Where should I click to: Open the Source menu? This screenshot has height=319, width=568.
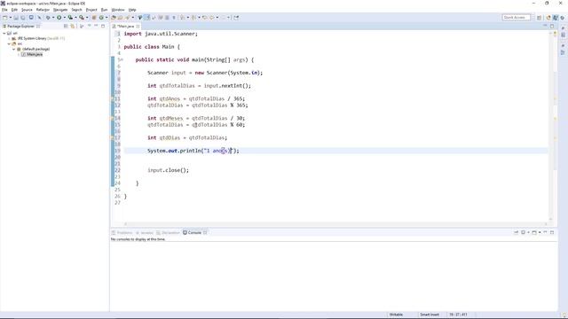(27, 10)
